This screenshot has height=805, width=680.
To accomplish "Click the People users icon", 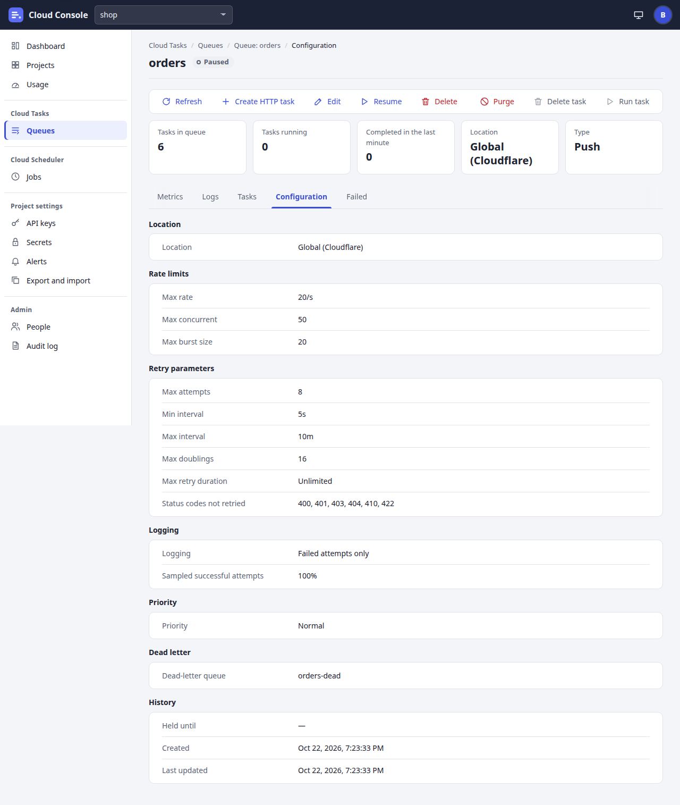I will [15, 327].
